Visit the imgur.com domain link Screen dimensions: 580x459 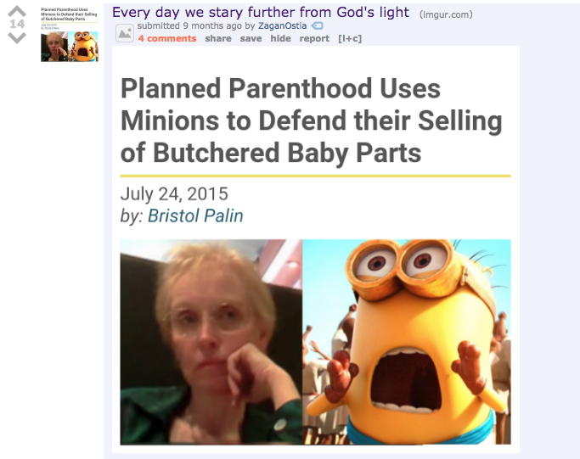[x=446, y=14]
